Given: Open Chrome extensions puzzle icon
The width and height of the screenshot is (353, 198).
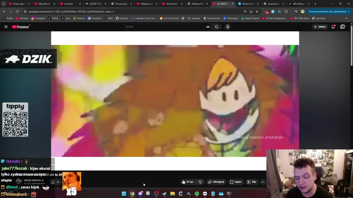Looking at the screenshot, I should (286, 12).
